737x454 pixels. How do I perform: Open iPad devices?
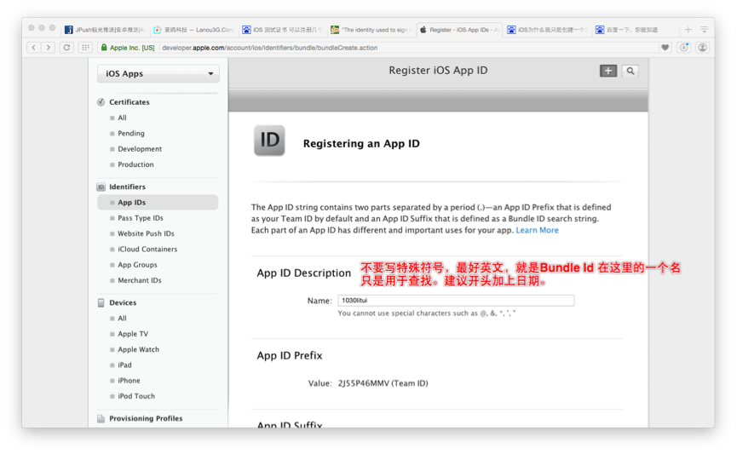124,365
